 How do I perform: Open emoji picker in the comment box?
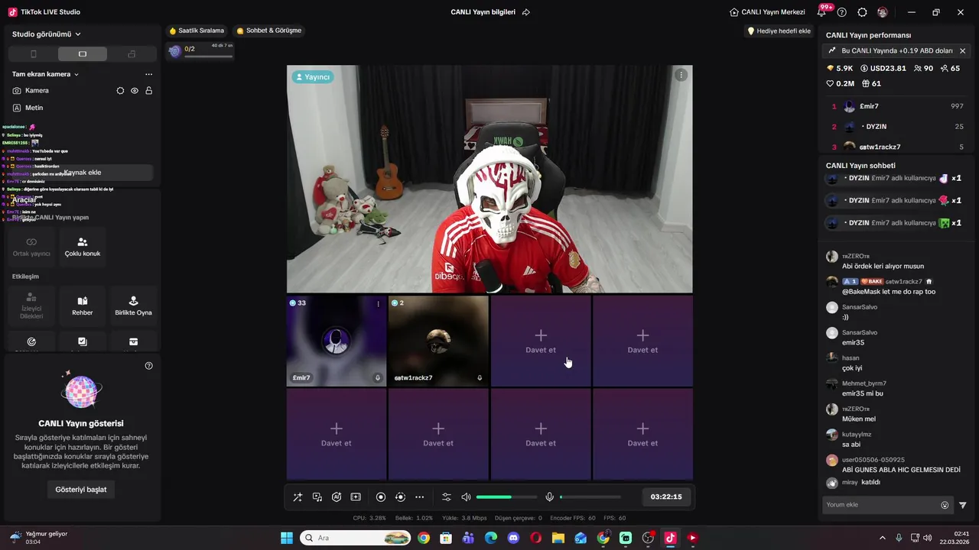click(x=945, y=505)
